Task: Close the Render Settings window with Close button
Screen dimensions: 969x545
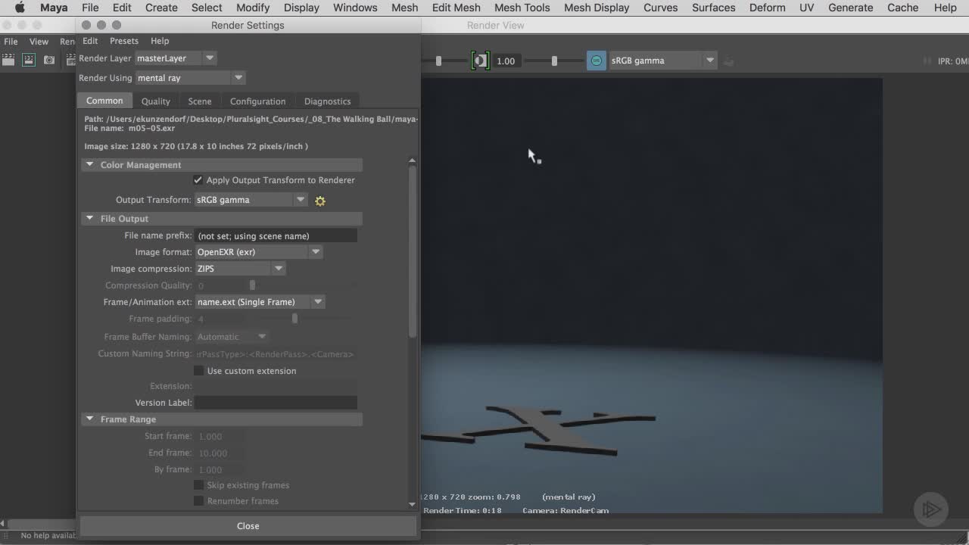Action: 248,526
